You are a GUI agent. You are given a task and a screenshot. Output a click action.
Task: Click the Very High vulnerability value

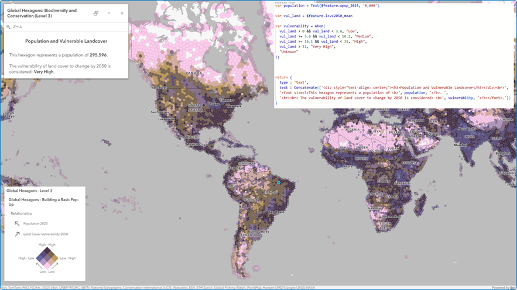(x=43, y=72)
